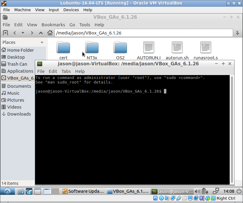Open VirtualBox File menu
The height and width of the screenshot is (203, 243).
click(x=6, y=10)
